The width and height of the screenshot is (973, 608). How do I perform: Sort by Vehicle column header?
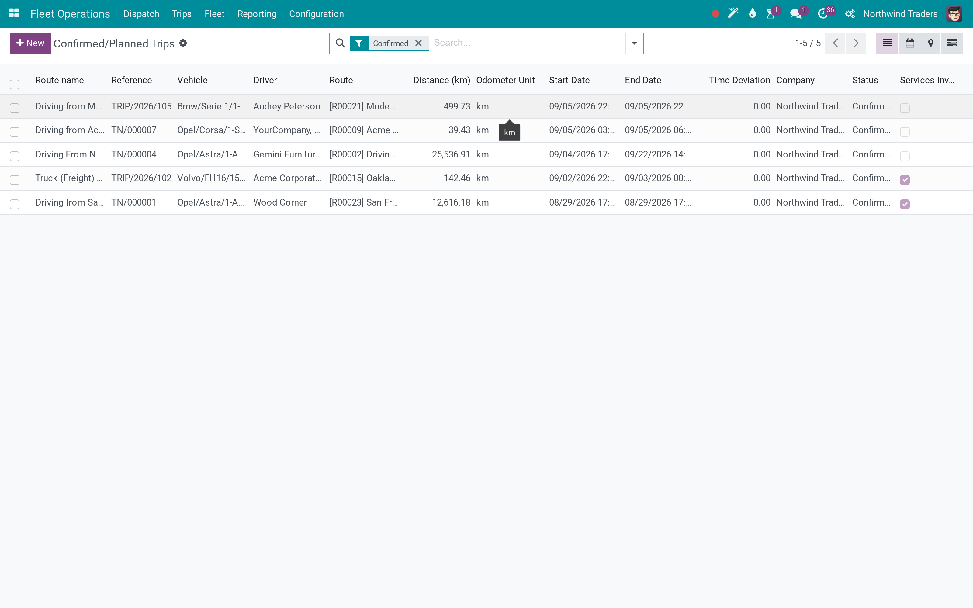[x=192, y=80]
